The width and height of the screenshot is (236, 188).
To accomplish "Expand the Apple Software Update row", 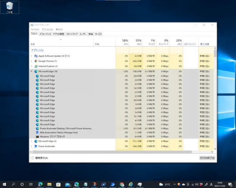I will (x=31, y=56).
